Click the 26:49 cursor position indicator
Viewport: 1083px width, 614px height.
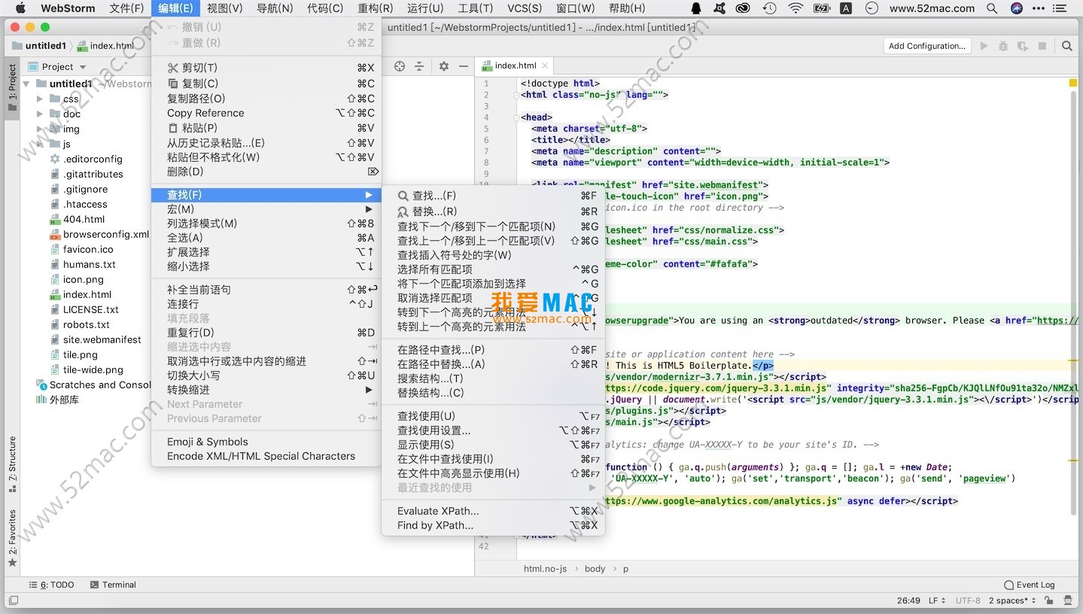pyautogui.click(x=908, y=600)
